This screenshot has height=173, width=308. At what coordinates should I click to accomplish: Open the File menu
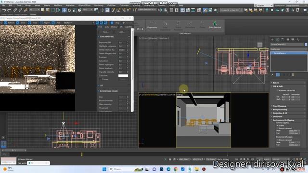[3, 5]
